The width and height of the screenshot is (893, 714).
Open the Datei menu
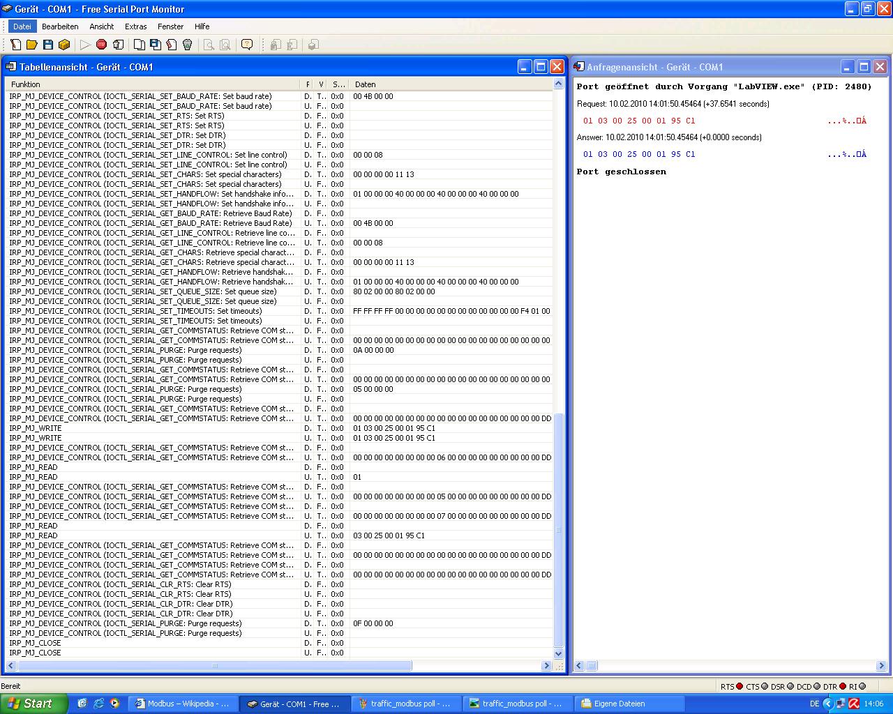pyautogui.click(x=22, y=26)
